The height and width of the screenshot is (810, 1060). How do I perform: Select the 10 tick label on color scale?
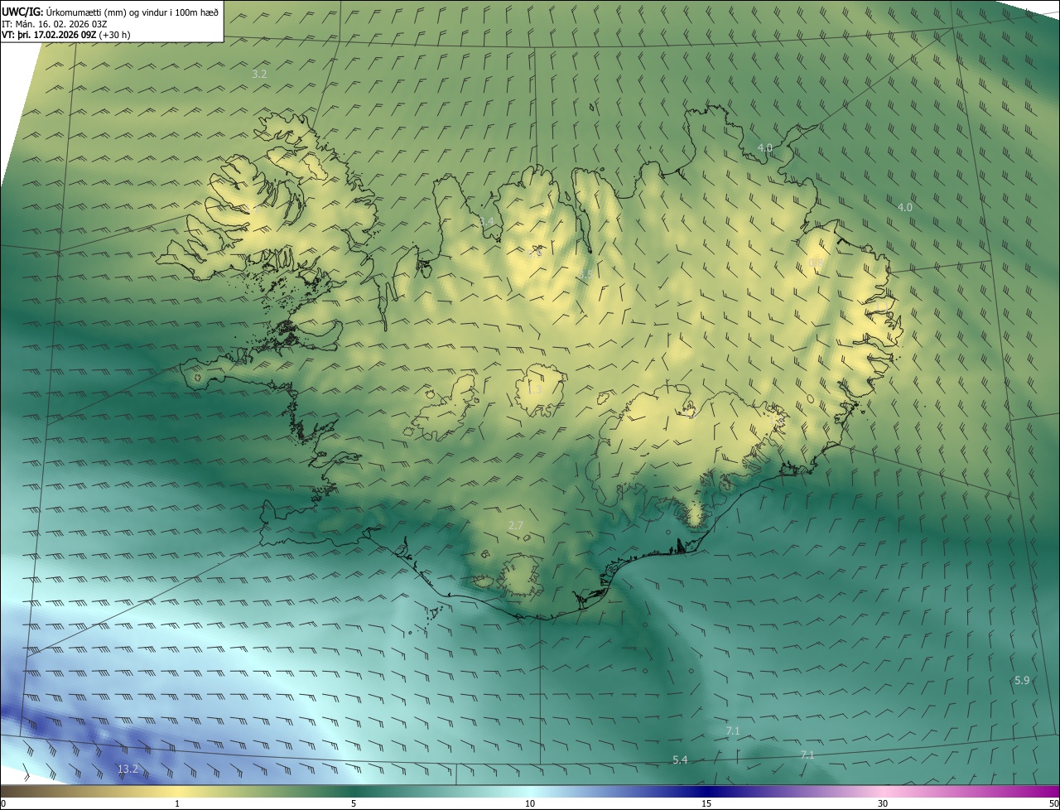(530, 803)
